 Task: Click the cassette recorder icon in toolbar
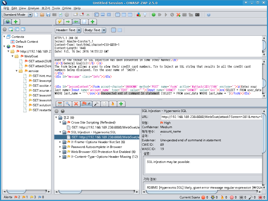197,15
